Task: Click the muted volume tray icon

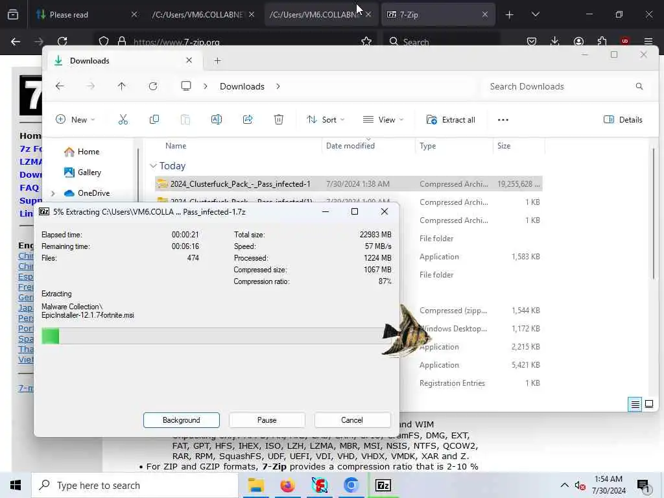Action: coord(580,485)
